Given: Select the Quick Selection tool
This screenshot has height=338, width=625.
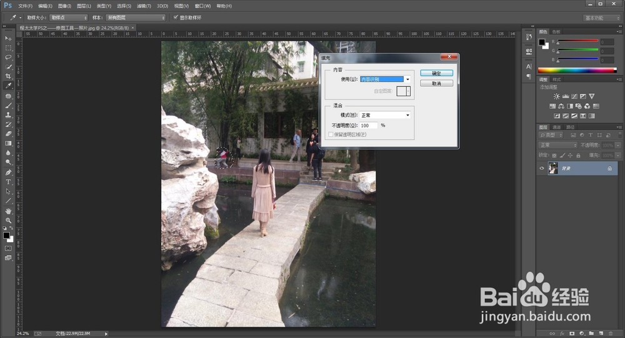Looking at the screenshot, I should (x=8, y=67).
